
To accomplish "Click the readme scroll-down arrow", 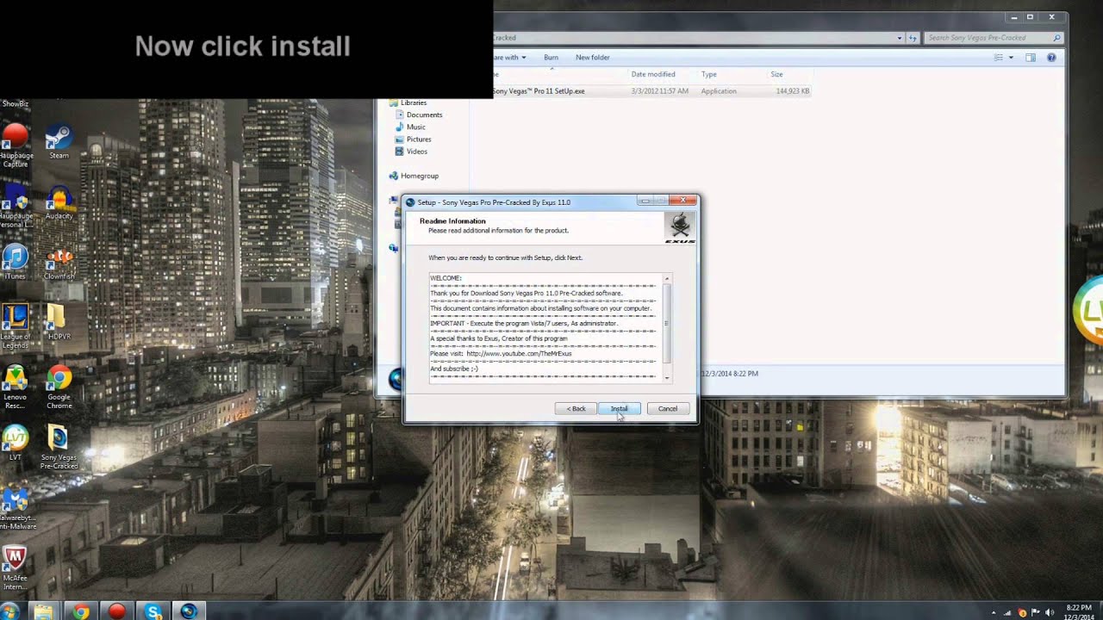I will 667,377.
